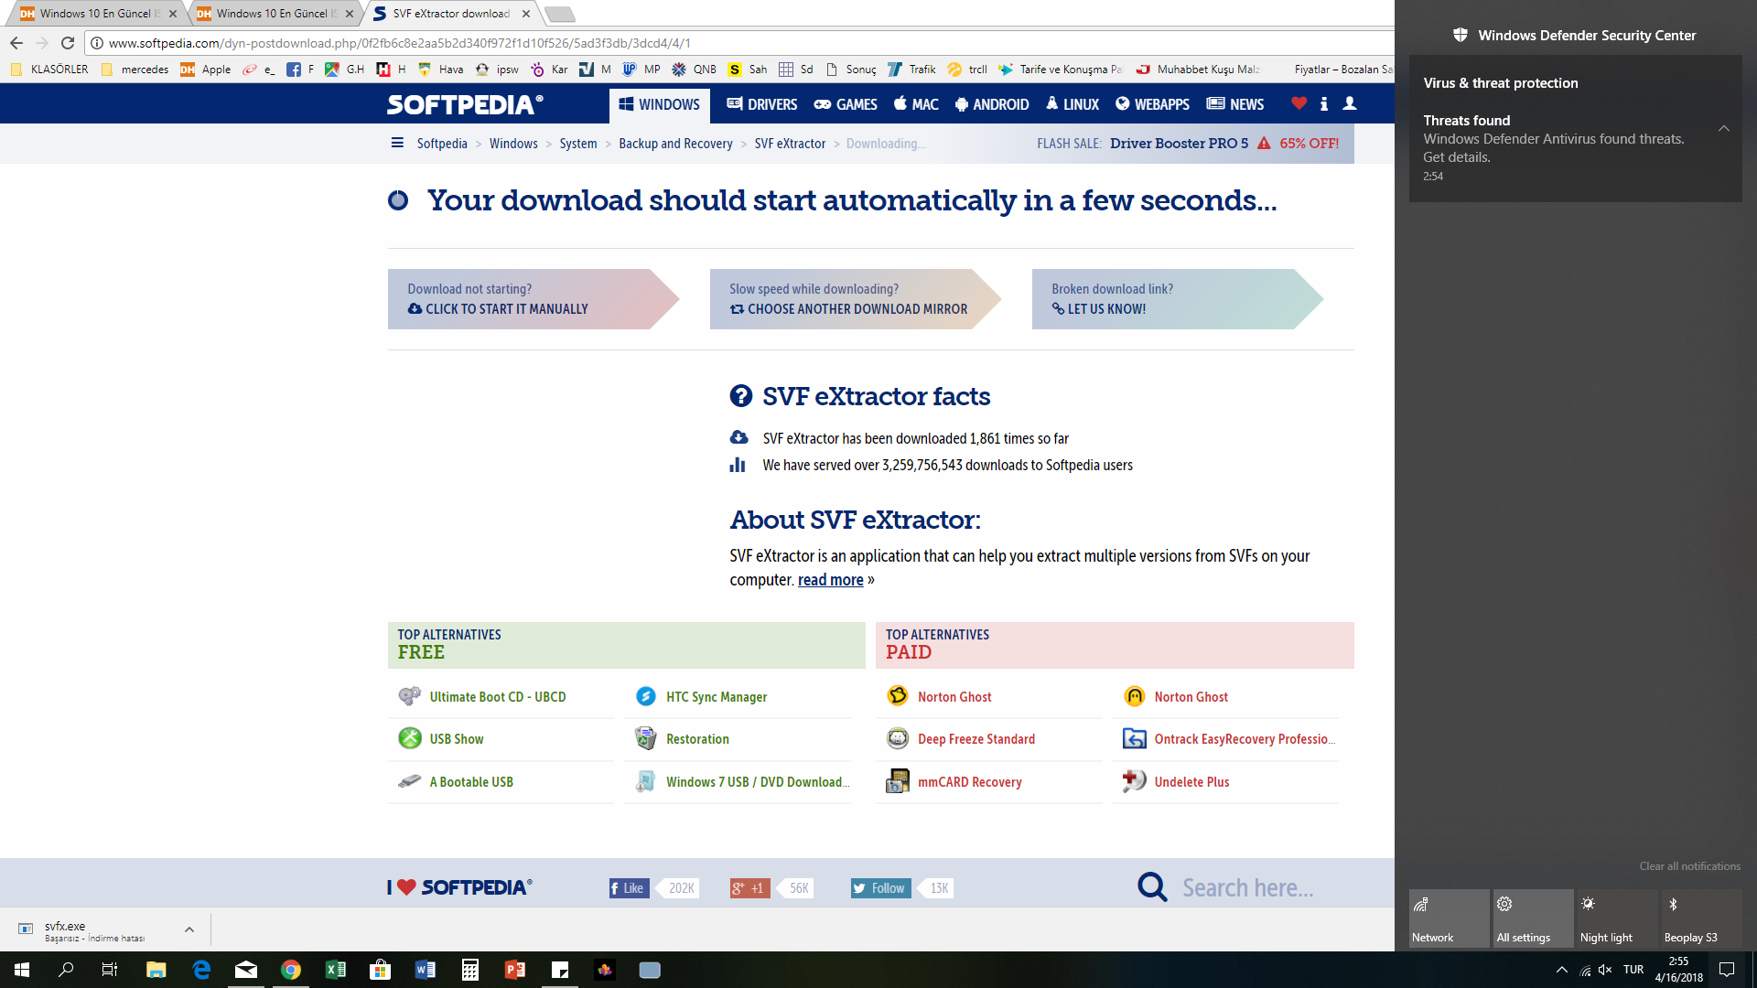Switch to SVF eXtractor download tab

[x=451, y=14]
